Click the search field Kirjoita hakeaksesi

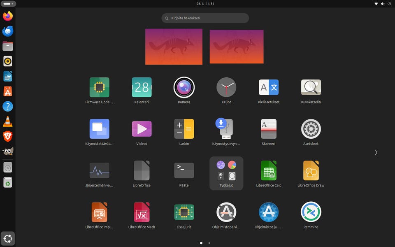click(x=205, y=18)
